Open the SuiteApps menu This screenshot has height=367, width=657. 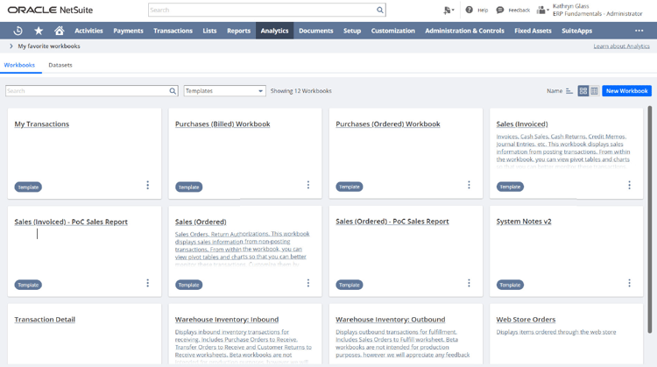[x=577, y=31]
